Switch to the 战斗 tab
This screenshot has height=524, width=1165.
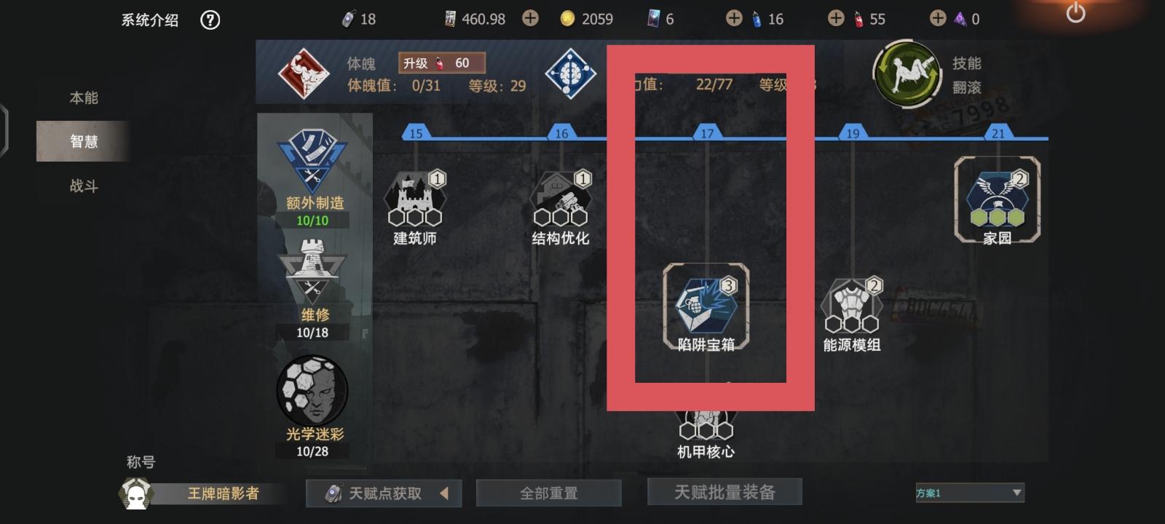pos(84,186)
